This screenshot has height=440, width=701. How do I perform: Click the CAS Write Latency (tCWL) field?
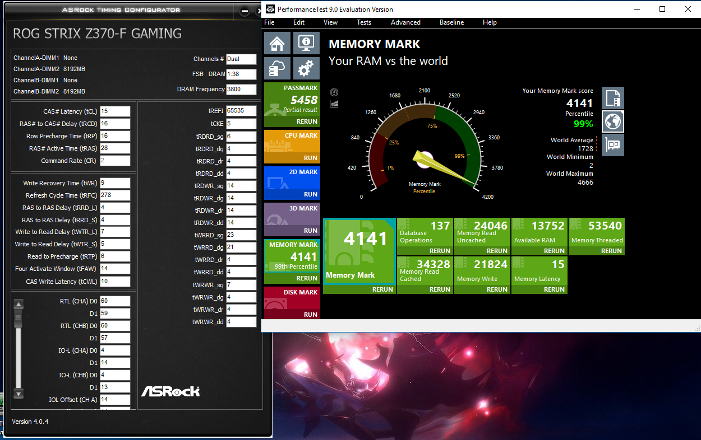[115, 281]
